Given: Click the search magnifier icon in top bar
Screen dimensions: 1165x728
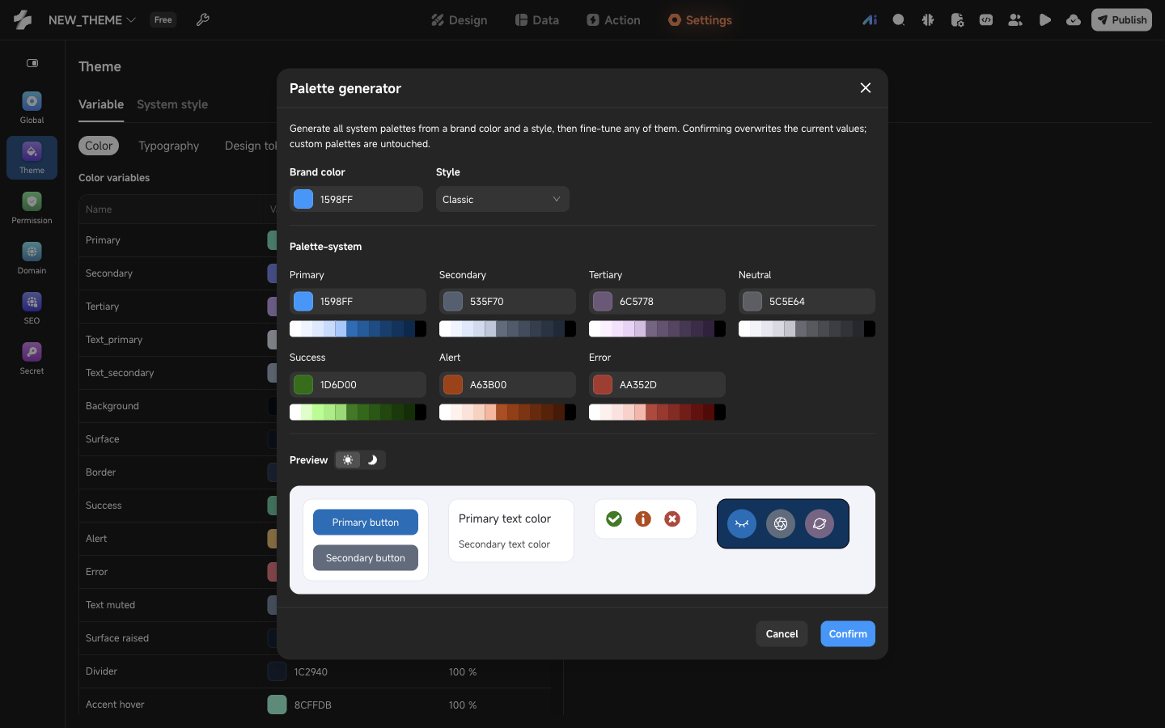Looking at the screenshot, I should tap(899, 20).
